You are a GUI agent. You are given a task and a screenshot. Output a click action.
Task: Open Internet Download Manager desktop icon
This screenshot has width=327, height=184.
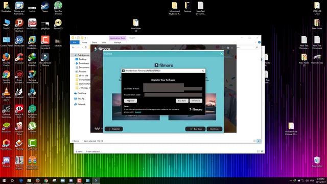coord(32,60)
